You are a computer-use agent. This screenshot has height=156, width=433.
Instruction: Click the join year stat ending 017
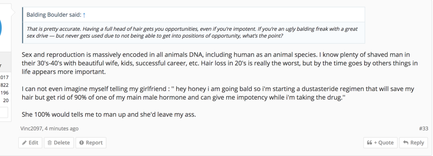[4, 78]
